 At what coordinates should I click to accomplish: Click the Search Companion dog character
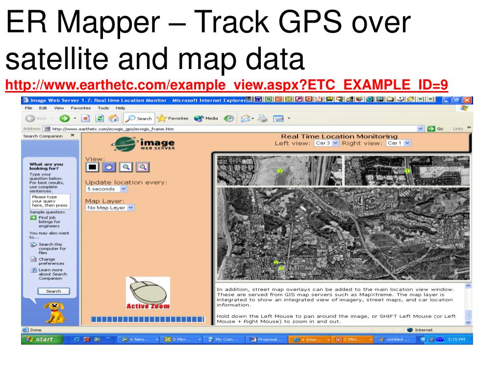(x=54, y=313)
